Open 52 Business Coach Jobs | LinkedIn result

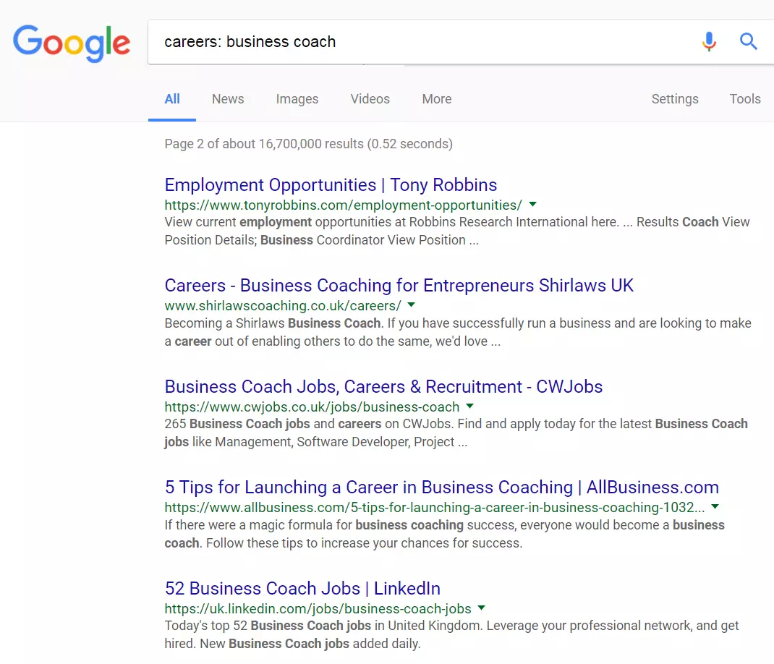point(302,589)
